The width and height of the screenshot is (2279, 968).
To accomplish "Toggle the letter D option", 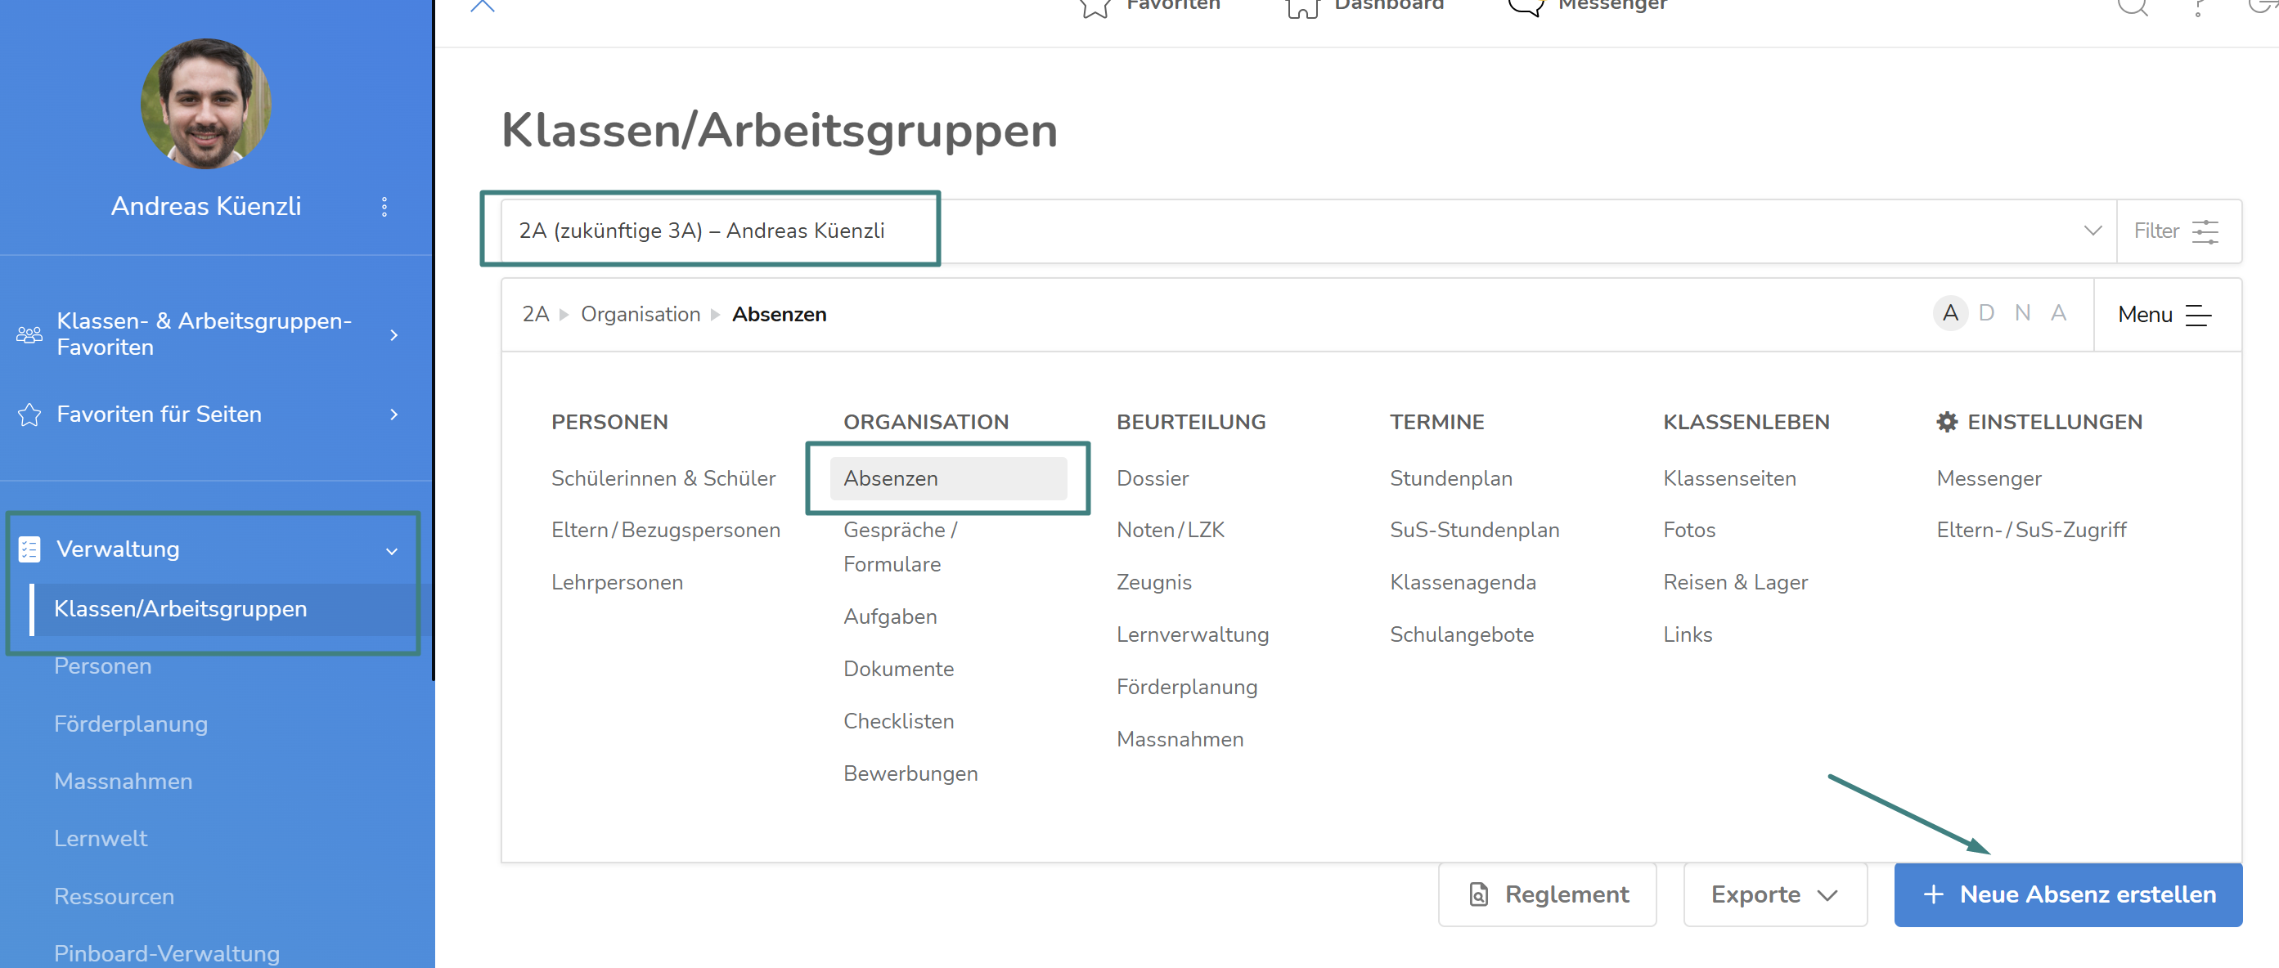I will coord(1986,313).
